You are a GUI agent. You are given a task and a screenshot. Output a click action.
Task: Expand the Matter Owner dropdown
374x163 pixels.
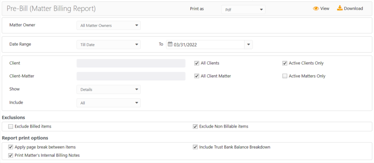coord(108,25)
